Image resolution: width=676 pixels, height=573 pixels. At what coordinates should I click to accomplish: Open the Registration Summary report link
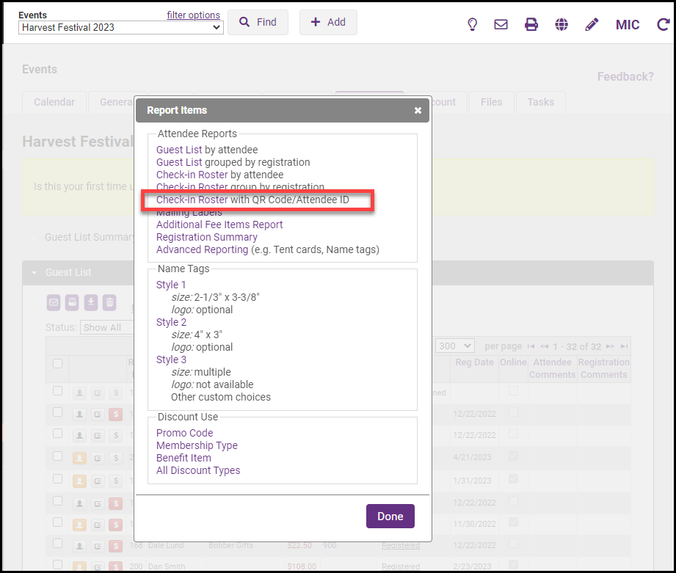[x=207, y=237]
